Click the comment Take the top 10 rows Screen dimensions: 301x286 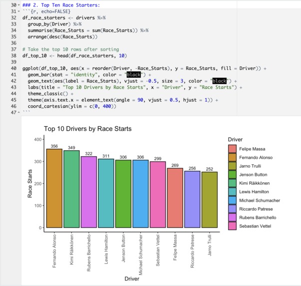click(71, 49)
